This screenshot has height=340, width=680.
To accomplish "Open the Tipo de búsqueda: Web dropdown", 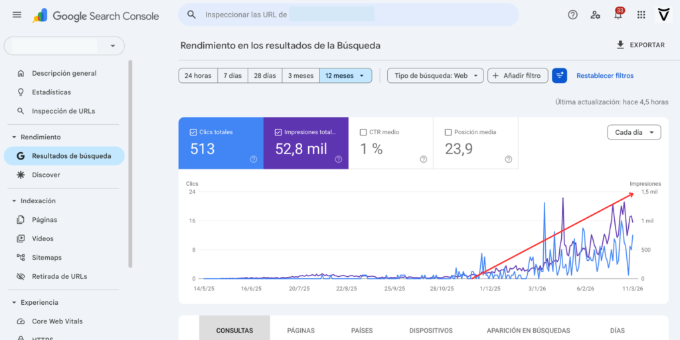I will click(436, 76).
